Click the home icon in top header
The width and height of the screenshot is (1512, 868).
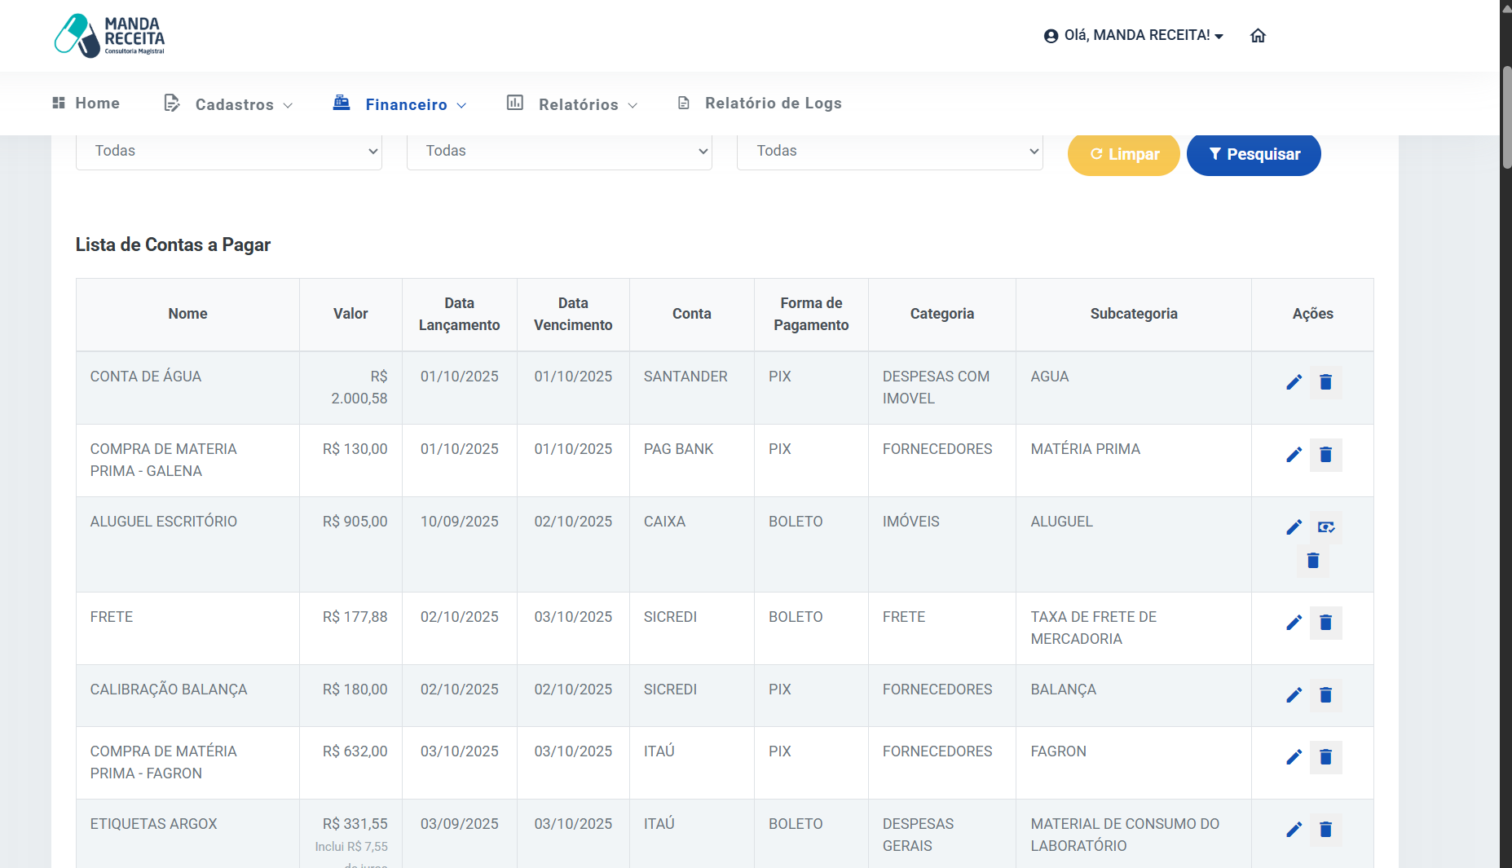[1258, 36]
